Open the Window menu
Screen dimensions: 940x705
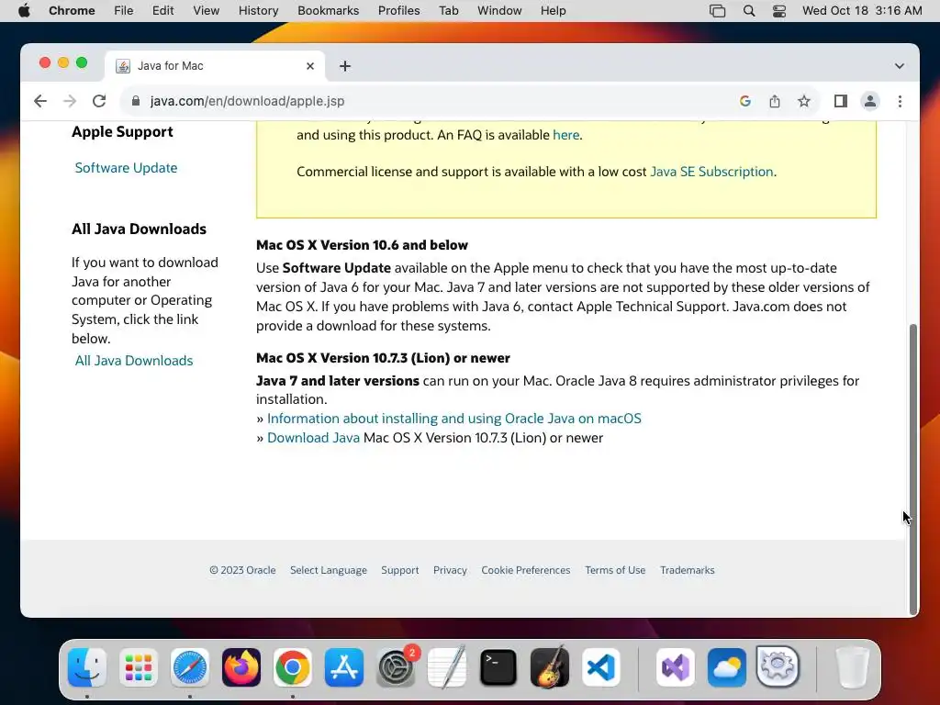coord(499,11)
